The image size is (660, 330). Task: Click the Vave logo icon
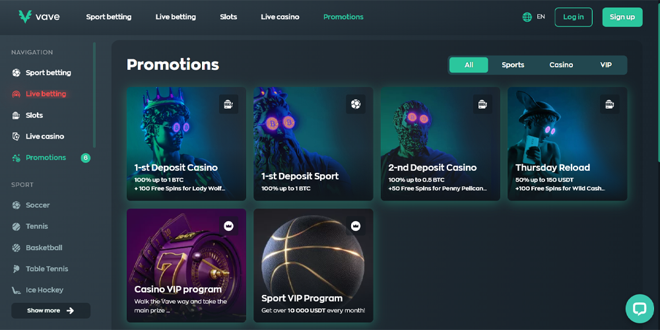click(25, 17)
